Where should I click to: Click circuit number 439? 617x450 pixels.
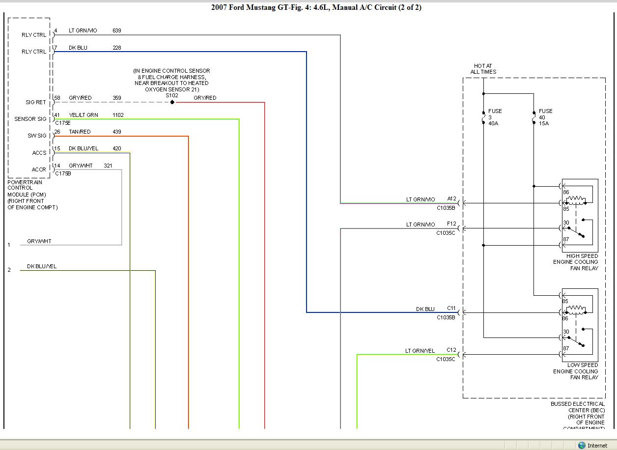point(116,132)
